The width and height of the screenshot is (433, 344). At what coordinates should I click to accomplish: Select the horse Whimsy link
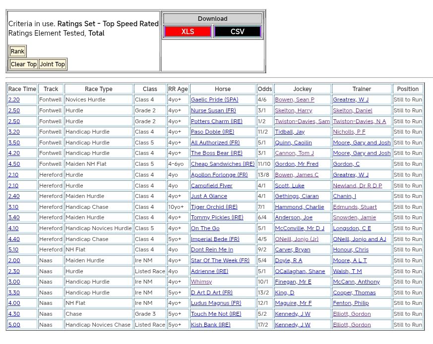201,282
